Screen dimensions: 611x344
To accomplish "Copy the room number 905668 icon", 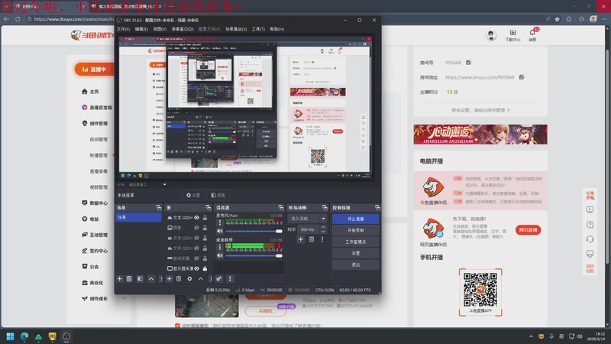I will click(x=468, y=63).
